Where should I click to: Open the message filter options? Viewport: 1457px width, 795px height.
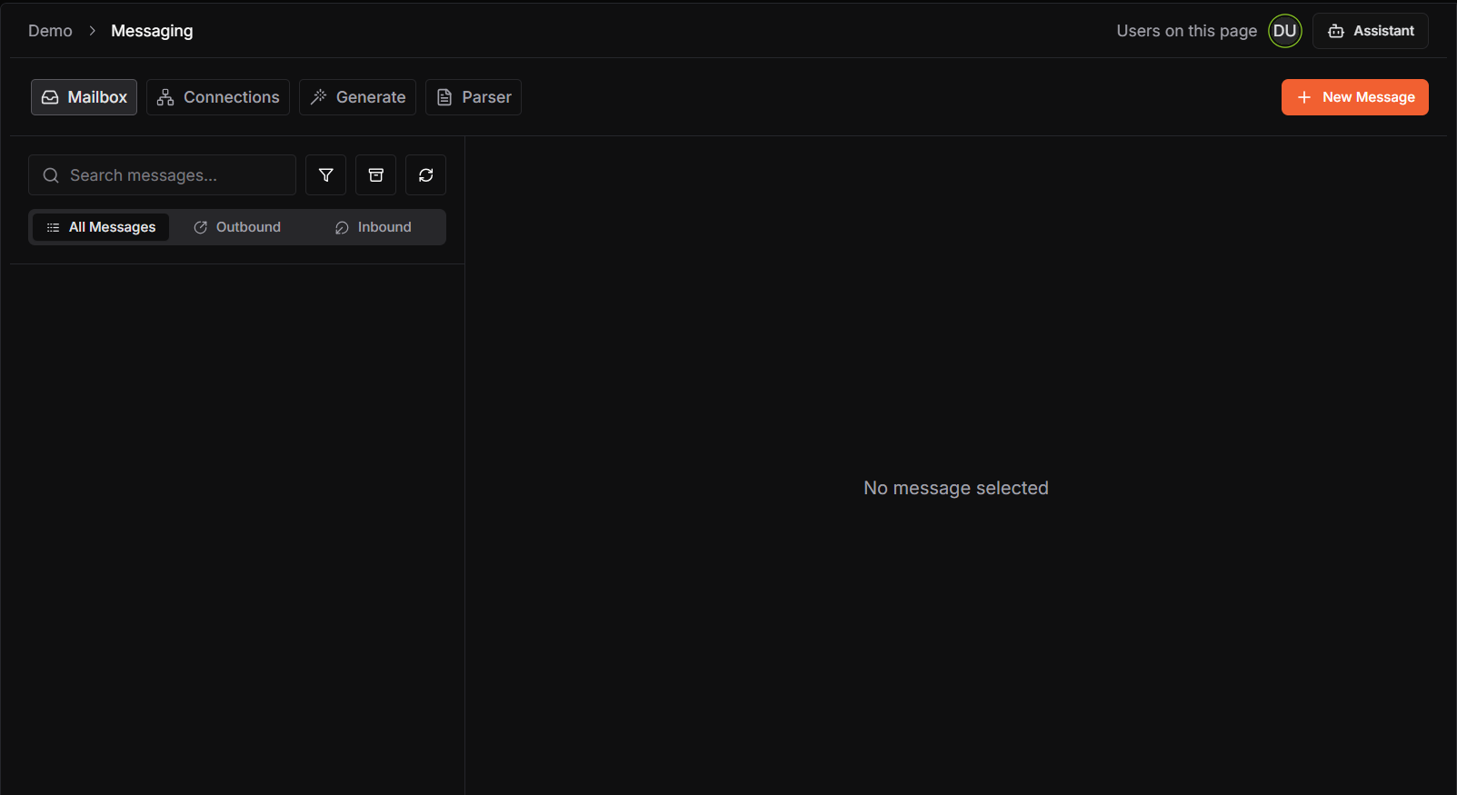point(325,175)
